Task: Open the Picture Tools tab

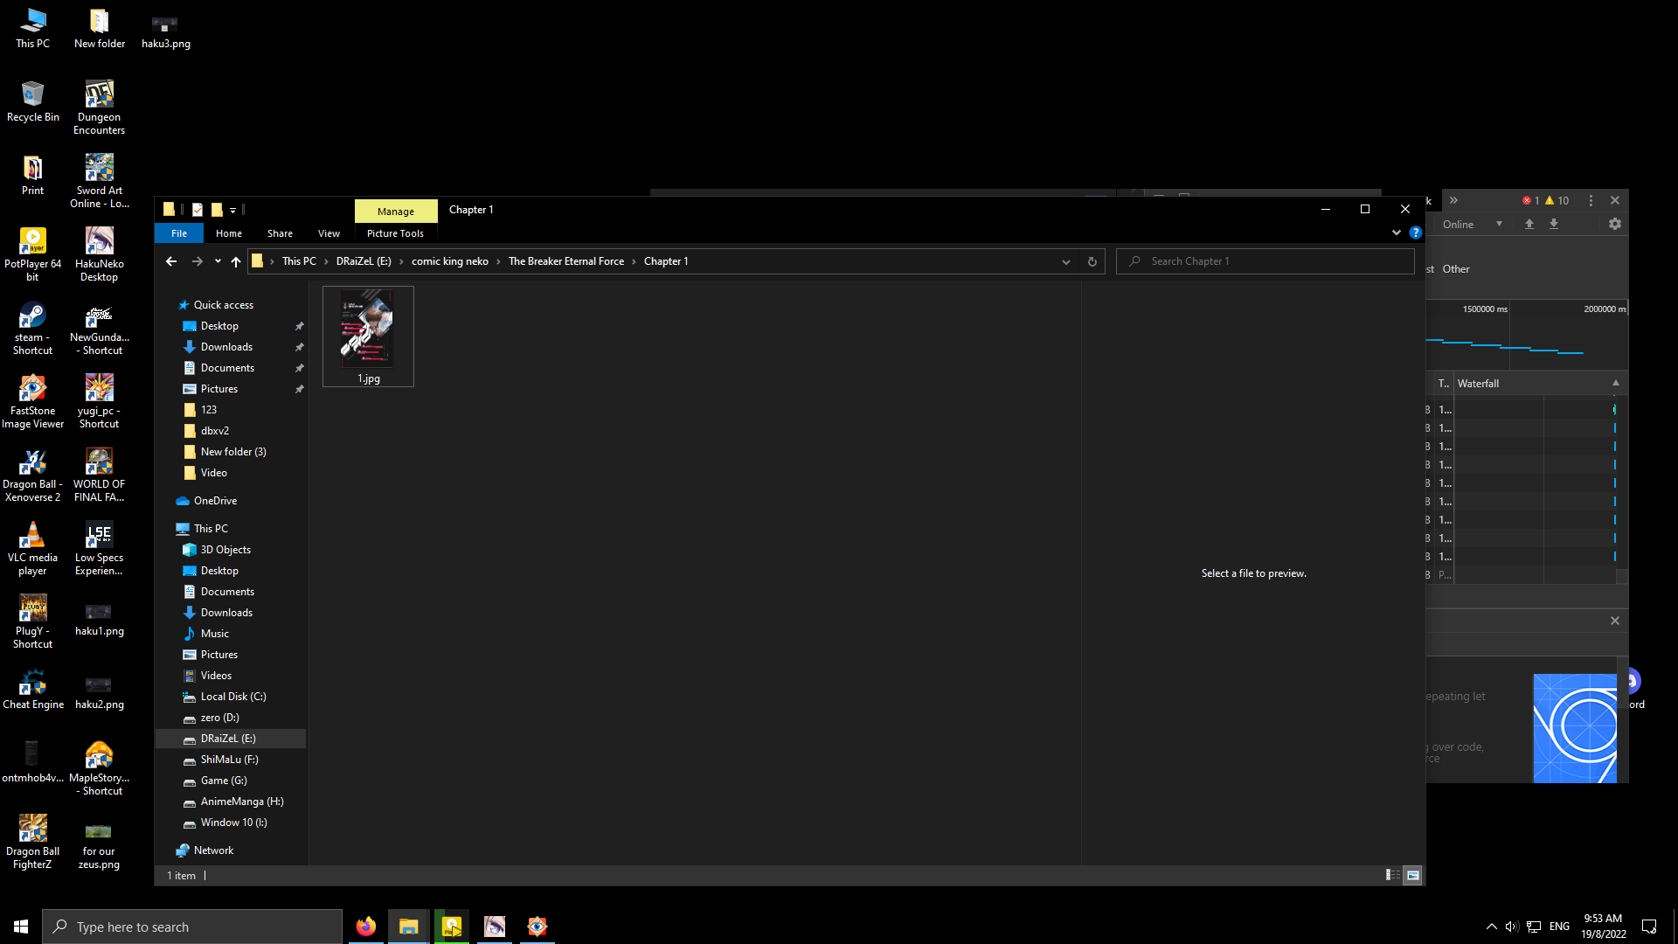Action: (x=395, y=233)
